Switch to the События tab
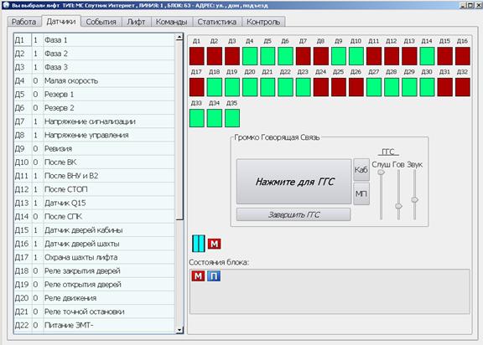Screen dimensions: 483x345 101,22
